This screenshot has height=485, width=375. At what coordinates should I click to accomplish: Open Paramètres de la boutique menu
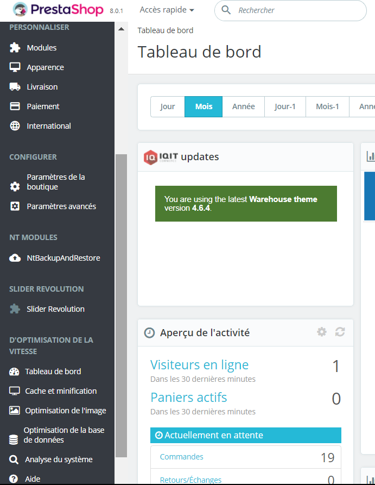(57, 182)
